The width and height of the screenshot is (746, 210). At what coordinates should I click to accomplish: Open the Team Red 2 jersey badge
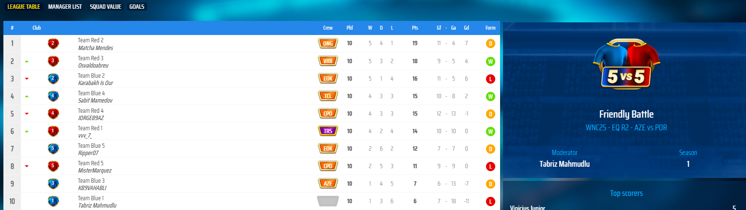(x=53, y=44)
